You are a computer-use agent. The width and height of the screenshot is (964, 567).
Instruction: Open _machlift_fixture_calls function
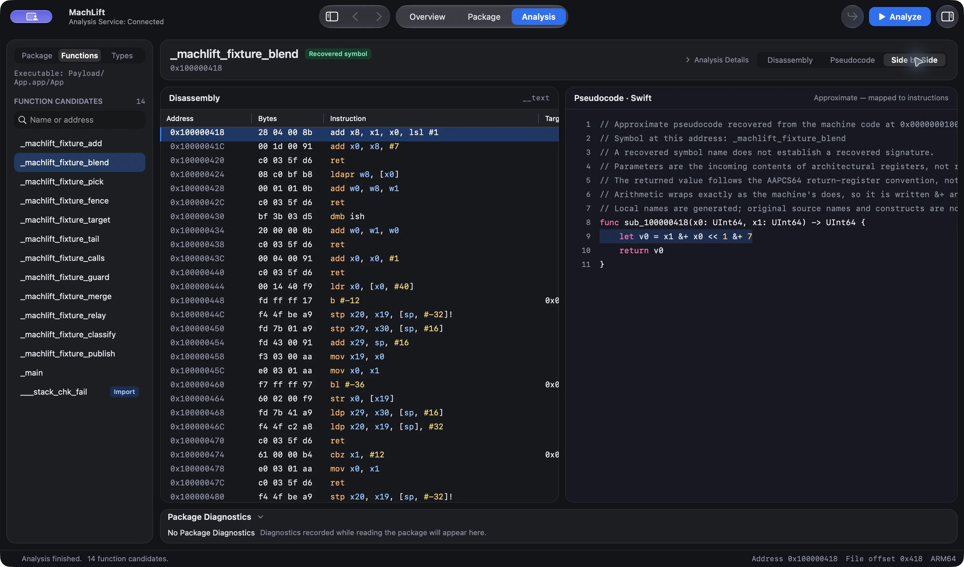(x=80, y=258)
